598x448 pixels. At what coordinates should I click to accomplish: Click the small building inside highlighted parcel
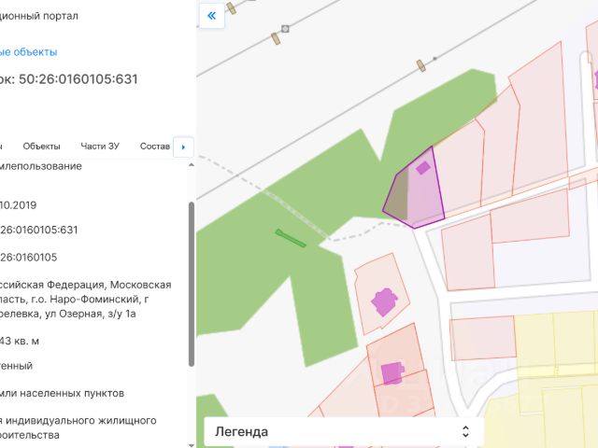pos(423,168)
